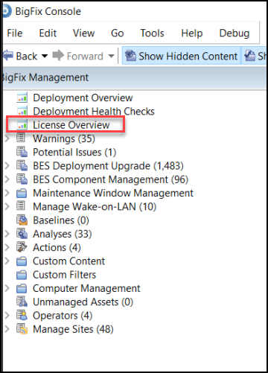This screenshot has height=373, width=268.
Task: Select Manage Sites (48) text
Action: coord(73,329)
